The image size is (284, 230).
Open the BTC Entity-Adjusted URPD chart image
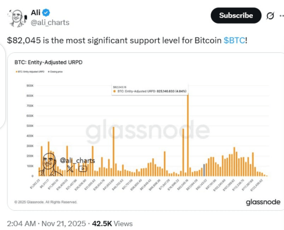[x=145, y=131]
